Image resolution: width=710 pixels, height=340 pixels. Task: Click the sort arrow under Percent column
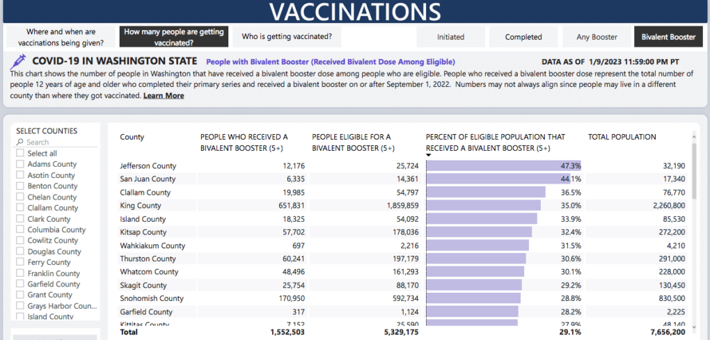click(429, 156)
